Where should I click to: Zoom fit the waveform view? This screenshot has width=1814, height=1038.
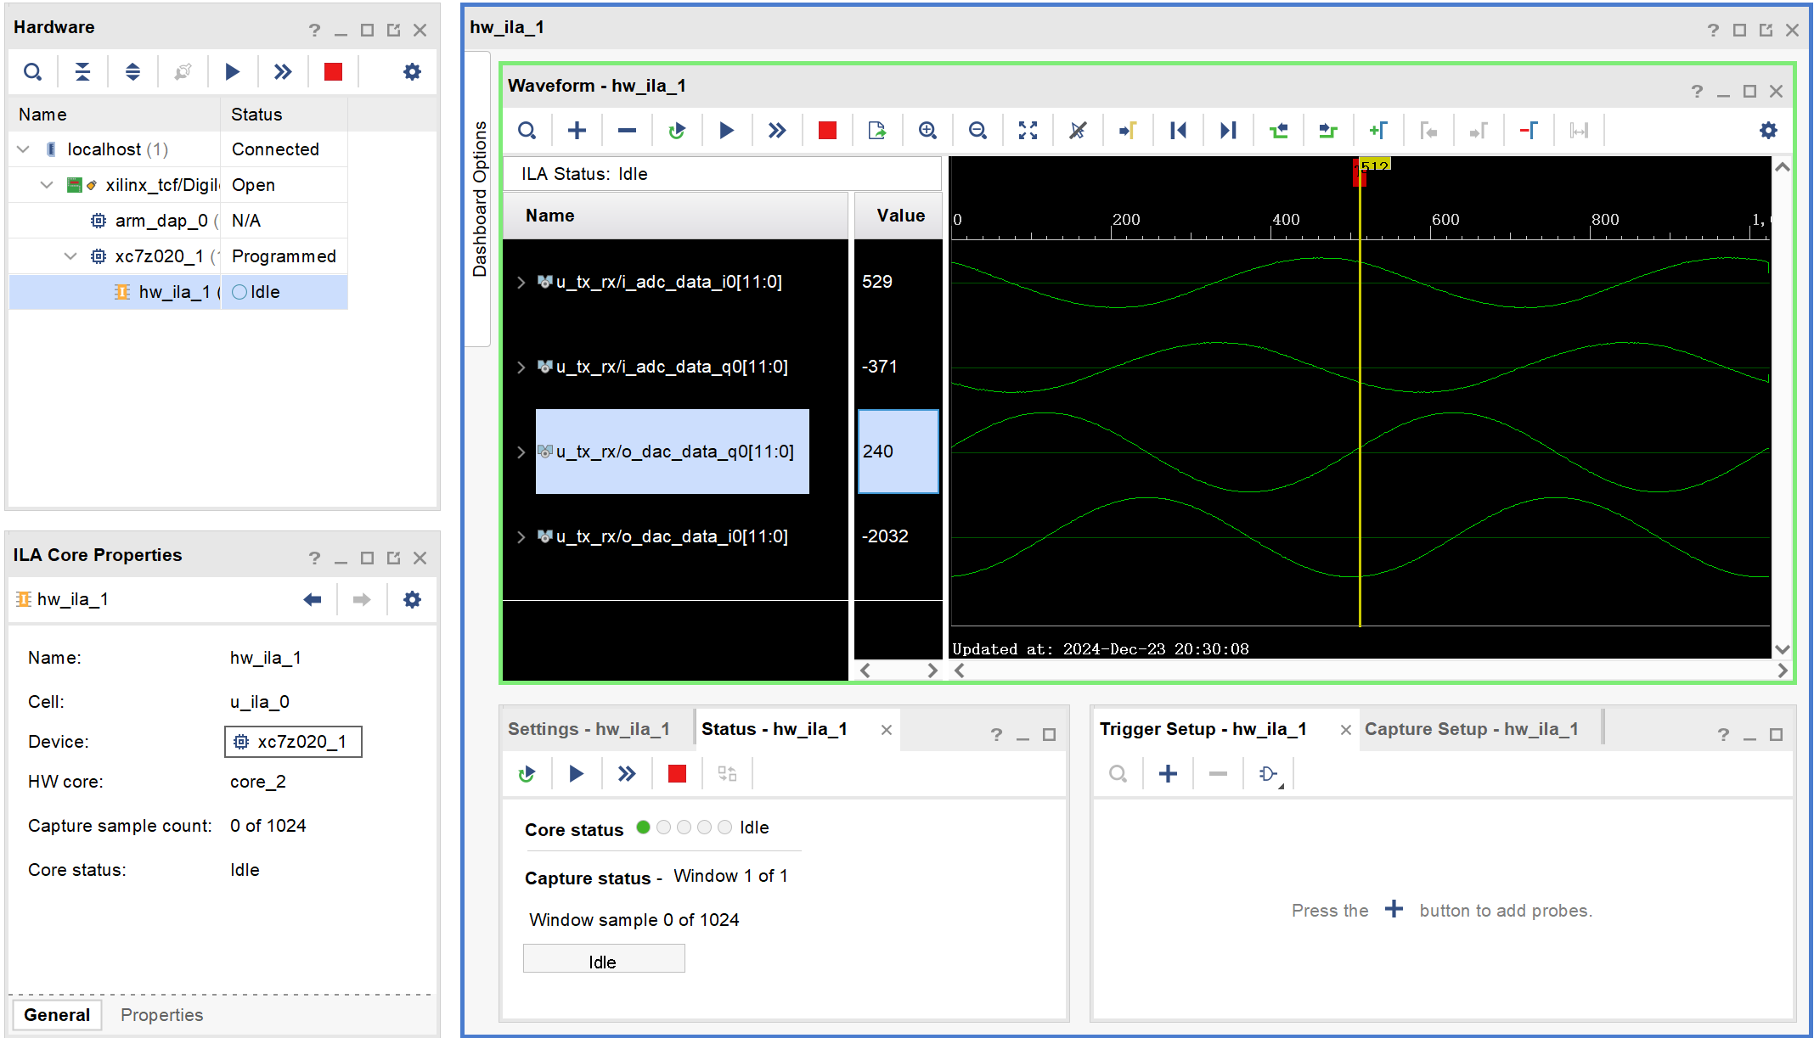[x=1028, y=131]
